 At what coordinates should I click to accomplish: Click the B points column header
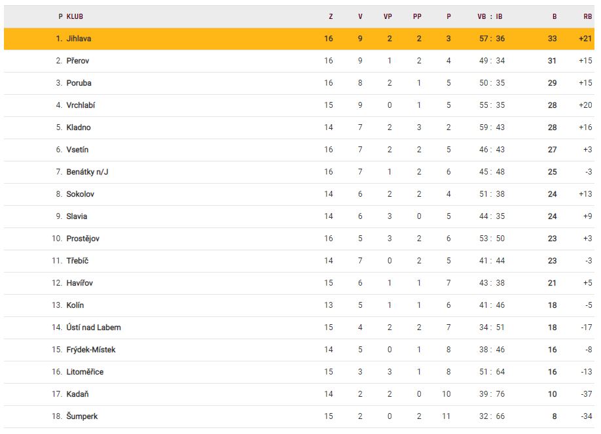coord(554,16)
